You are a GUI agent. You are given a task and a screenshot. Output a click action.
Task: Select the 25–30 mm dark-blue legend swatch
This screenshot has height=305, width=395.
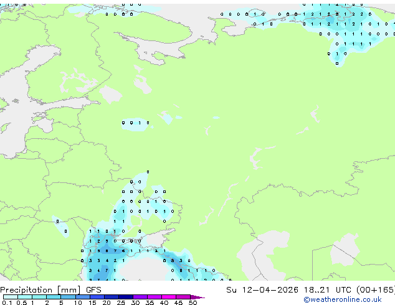tap(125, 297)
